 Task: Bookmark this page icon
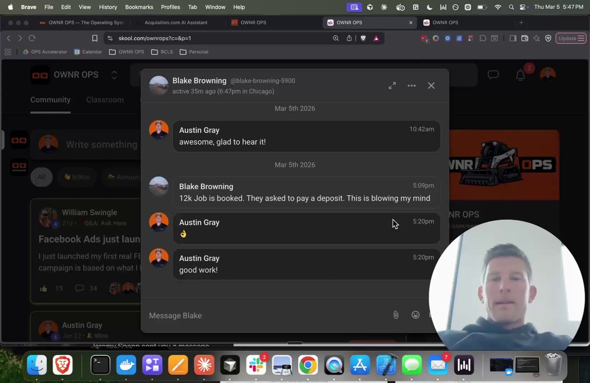click(x=95, y=38)
